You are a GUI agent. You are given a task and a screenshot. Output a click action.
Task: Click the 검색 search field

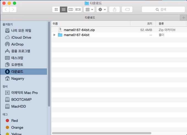tap(163, 9)
